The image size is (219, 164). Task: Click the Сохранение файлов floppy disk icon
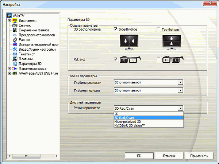coord(15,30)
